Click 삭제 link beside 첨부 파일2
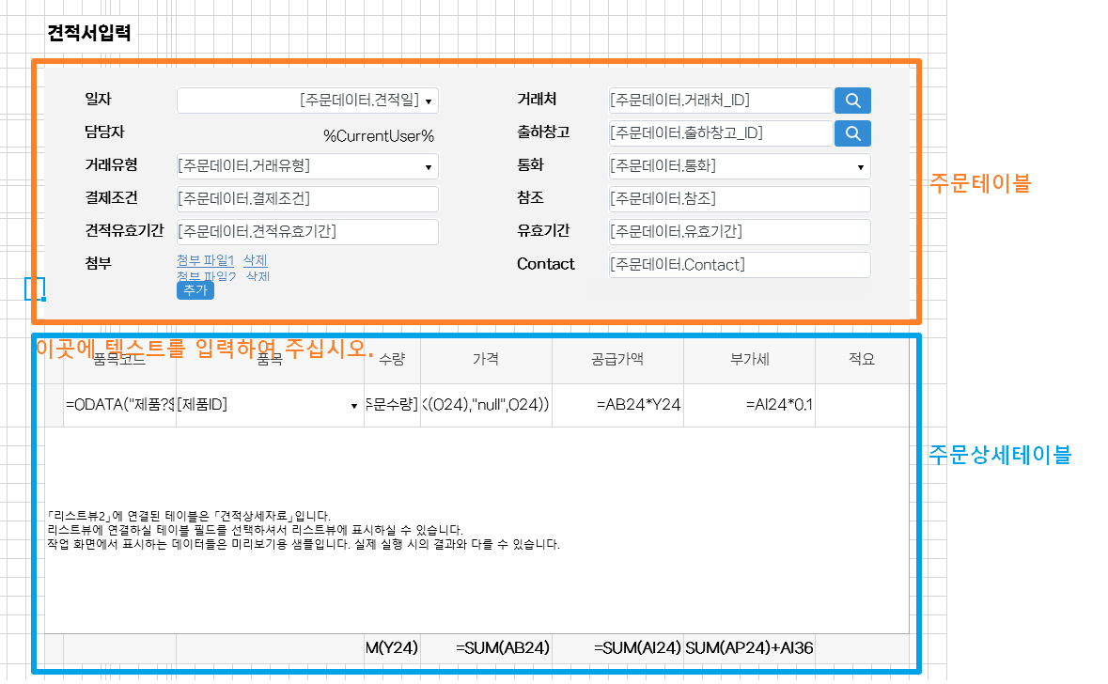Viewport: 1108px width, 684px height. coord(257,275)
